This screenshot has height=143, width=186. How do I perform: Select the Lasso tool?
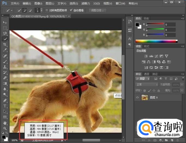click(x=5, y=33)
